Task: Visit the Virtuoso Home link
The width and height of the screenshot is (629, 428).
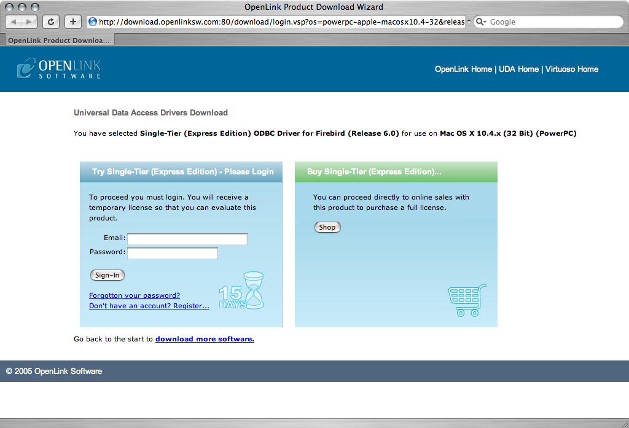Action: (573, 69)
